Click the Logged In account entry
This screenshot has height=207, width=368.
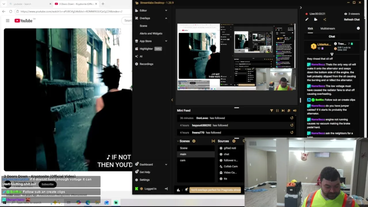[x=150, y=189]
